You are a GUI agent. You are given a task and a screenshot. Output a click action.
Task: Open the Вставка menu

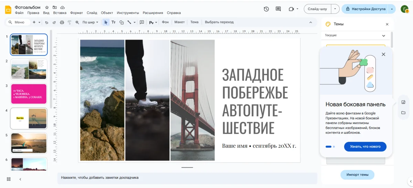pyautogui.click(x=60, y=13)
